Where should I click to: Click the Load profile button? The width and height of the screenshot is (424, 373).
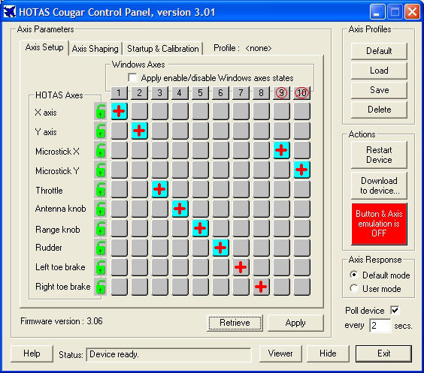coord(379,71)
